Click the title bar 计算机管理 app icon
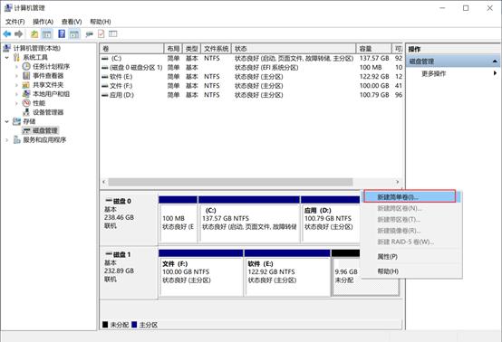This screenshot has width=502, height=342. tap(8, 7)
